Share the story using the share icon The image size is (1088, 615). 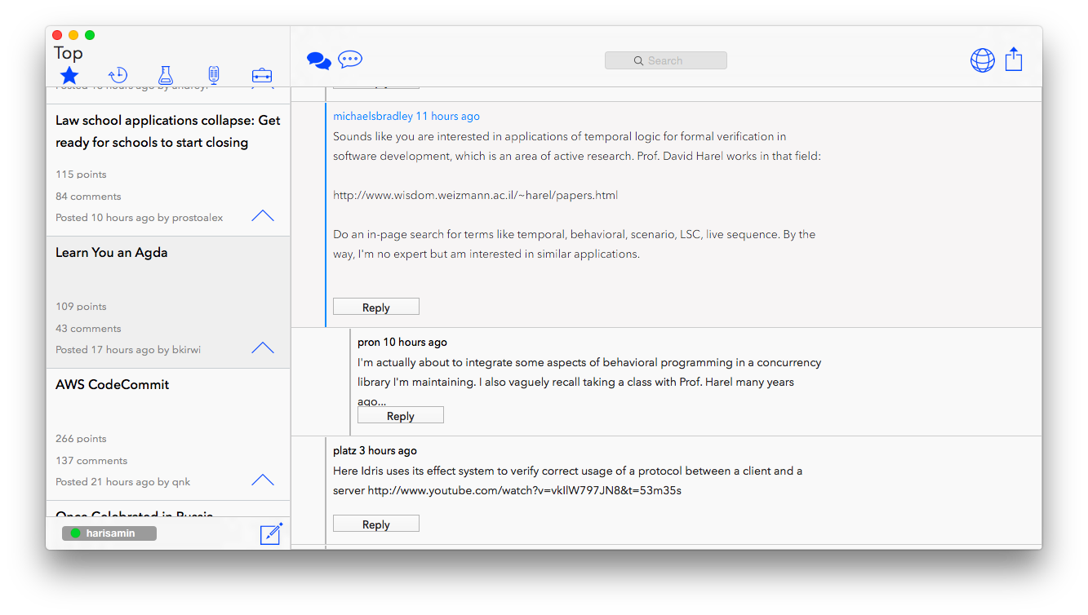click(x=1014, y=60)
